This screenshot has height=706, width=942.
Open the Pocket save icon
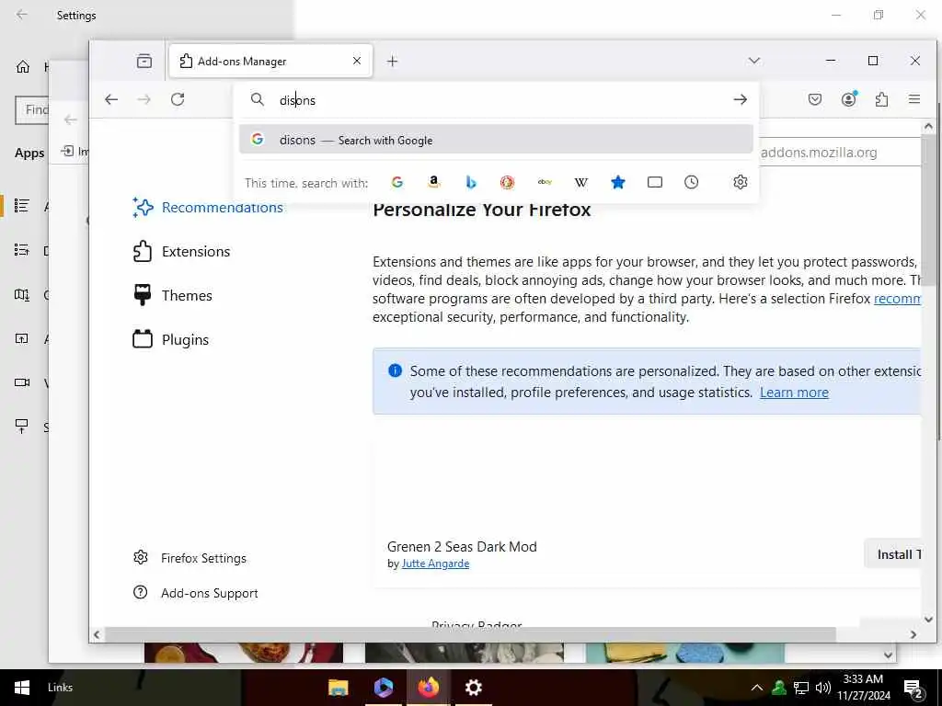[815, 99]
